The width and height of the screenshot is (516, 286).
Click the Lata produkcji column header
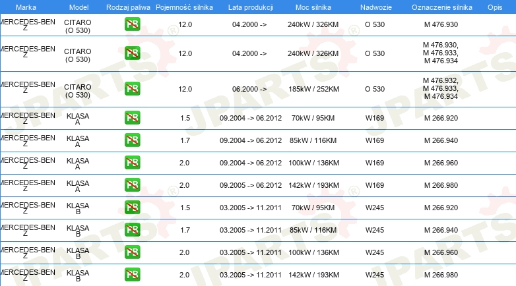click(251, 7)
